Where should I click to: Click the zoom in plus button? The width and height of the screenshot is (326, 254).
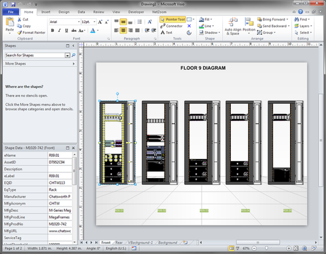[x=289, y=249]
